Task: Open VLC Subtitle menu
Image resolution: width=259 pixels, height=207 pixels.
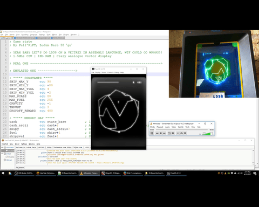Action: (181, 127)
